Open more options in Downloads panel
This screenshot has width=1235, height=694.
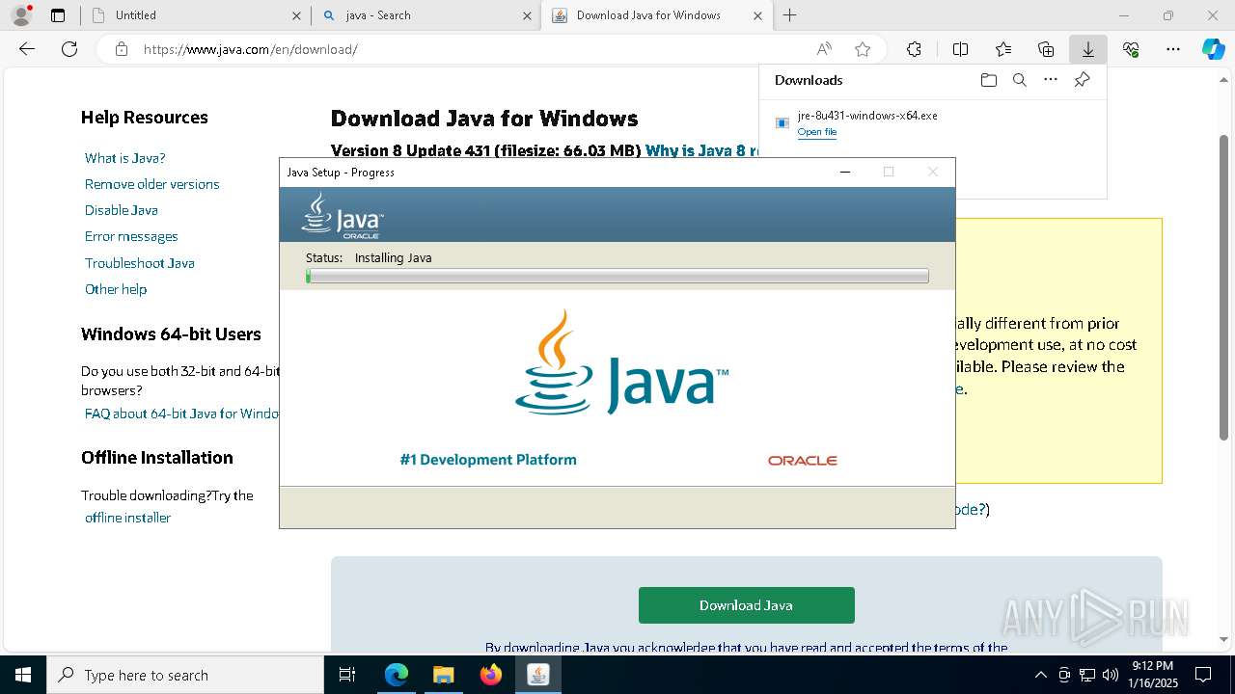(x=1051, y=80)
